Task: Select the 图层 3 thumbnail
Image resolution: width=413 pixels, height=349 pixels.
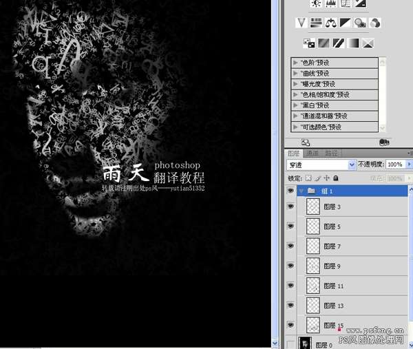Action: point(313,207)
